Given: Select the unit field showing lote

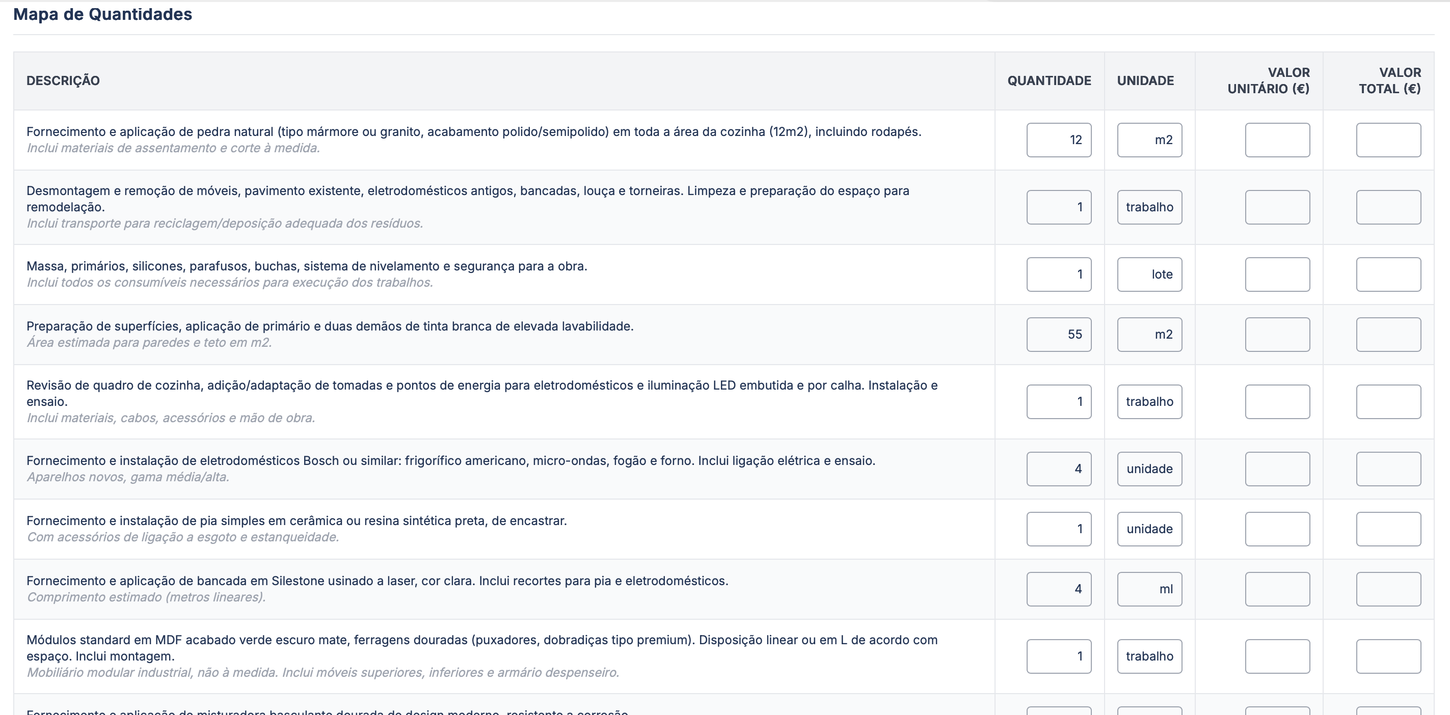Looking at the screenshot, I should (1149, 274).
